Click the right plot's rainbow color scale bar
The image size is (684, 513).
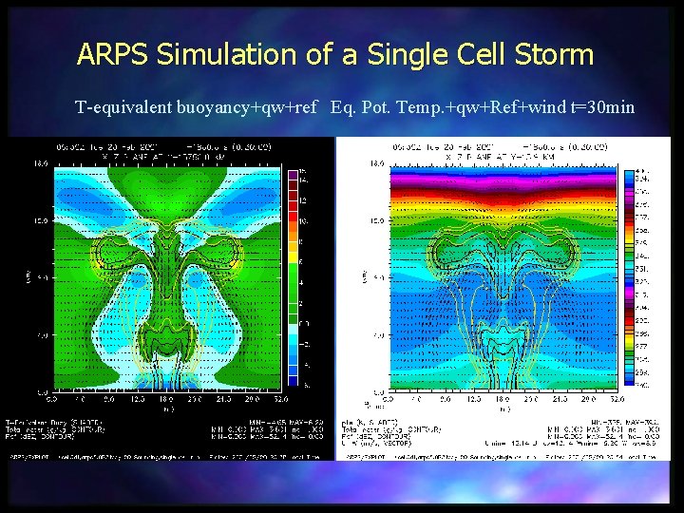point(629,277)
